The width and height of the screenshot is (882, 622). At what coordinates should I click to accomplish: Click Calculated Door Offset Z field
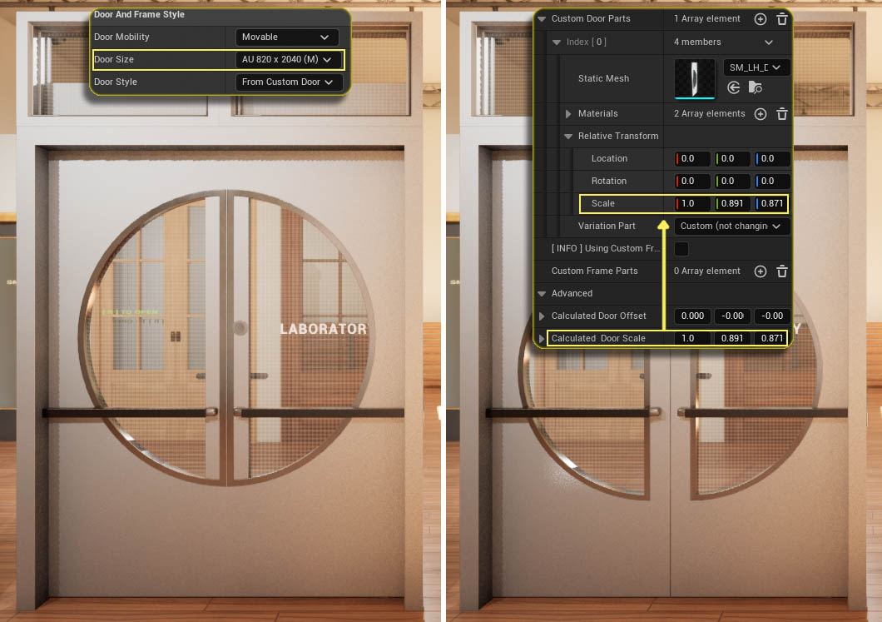pyautogui.click(x=772, y=316)
